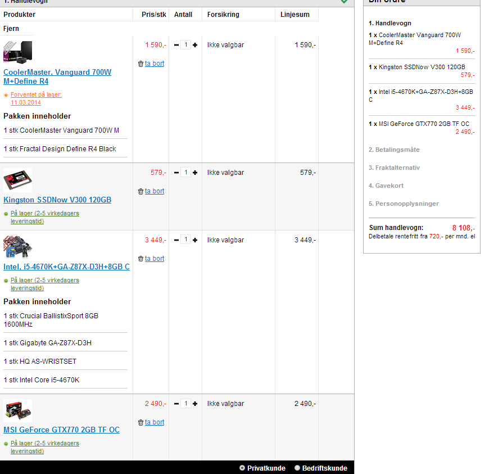Click 1 stk HQ AS-WRISTSET row

point(40,362)
